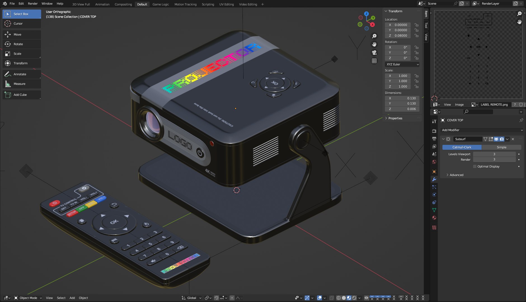The width and height of the screenshot is (526, 302).
Task: Remove the Subsurf modifier
Action: (513, 139)
